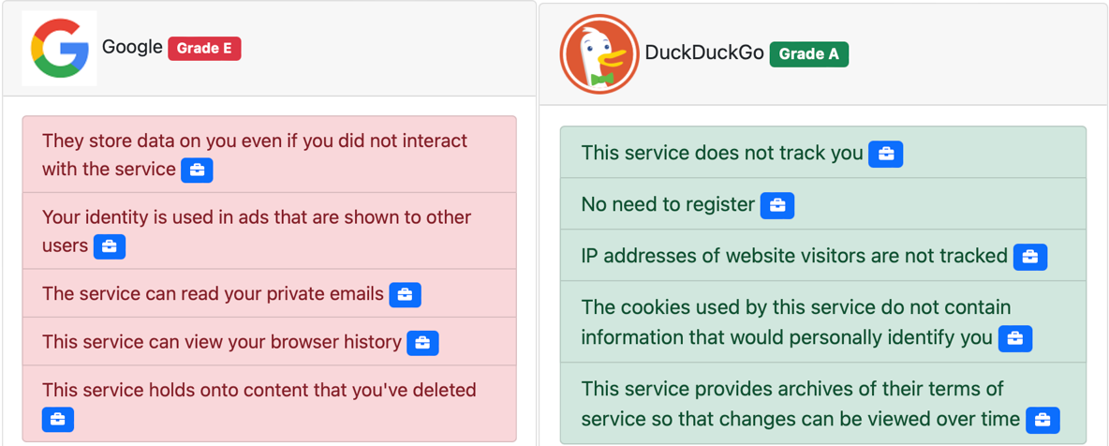Click briefcase icon beside 'No need to register'
1109x446 pixels.
click(x=777, y=205)
